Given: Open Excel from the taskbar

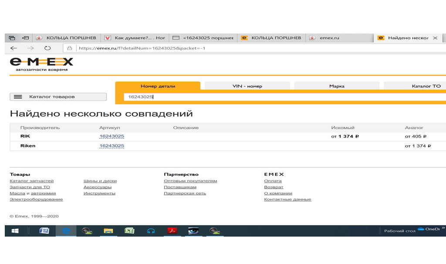Looking at the screenshot, I should point(129,231).
